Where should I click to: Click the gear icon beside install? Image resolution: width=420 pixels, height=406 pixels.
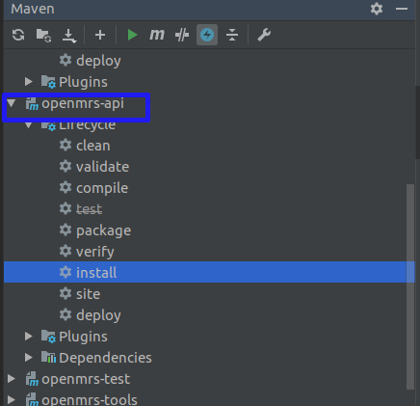[x=66, y=272]
